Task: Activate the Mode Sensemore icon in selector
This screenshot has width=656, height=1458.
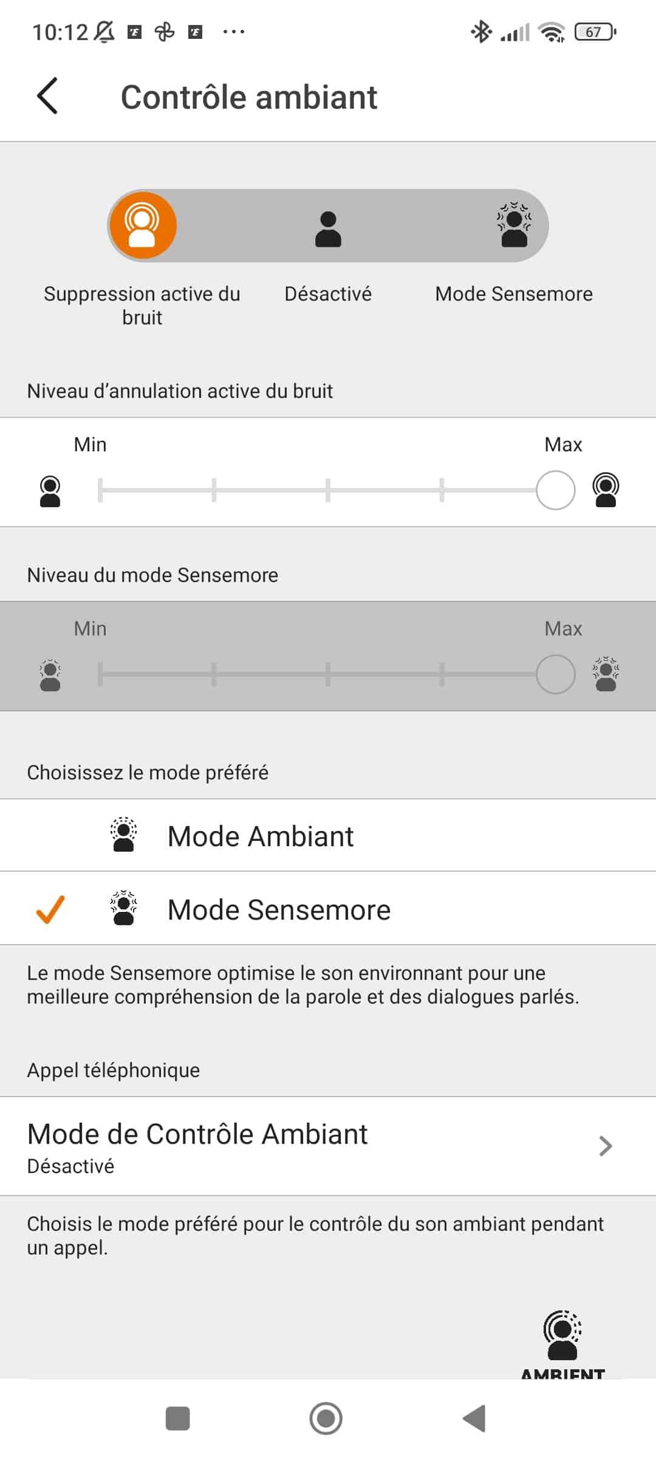Action: point(514,225)
